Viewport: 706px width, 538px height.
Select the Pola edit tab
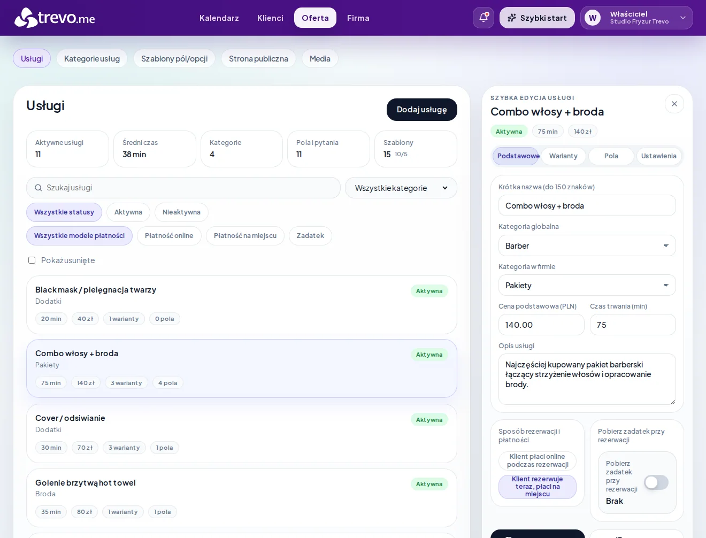611,156
